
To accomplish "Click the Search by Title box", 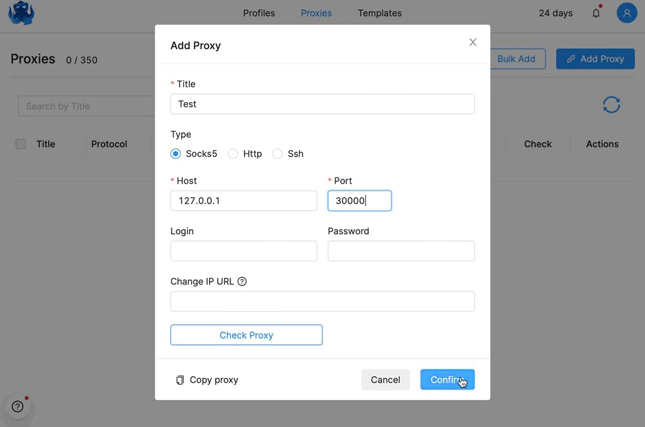I will click(x=86, y=106).
